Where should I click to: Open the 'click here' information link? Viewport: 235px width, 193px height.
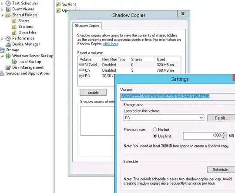click(x=111, y=44)
